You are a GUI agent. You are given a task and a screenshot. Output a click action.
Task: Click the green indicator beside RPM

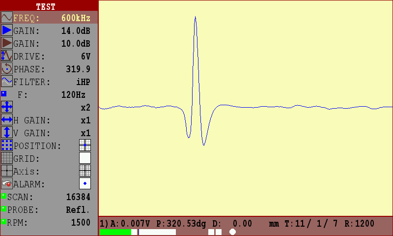(x=3, y=221)
